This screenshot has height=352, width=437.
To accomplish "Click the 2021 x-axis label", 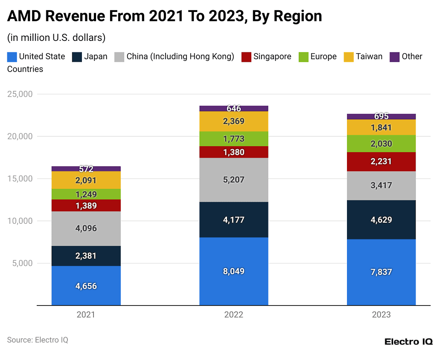I will (86, 315).
